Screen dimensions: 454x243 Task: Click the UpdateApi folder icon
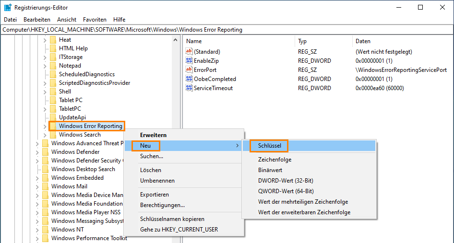pos(53,117)
